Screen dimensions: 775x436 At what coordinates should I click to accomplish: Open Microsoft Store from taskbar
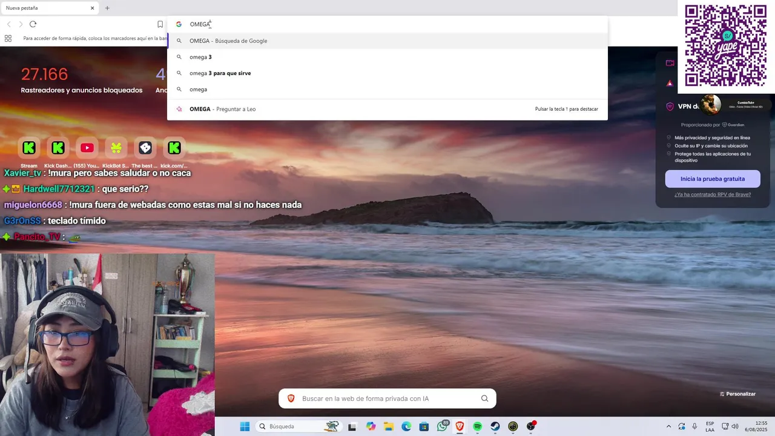(x=424, y=426)
